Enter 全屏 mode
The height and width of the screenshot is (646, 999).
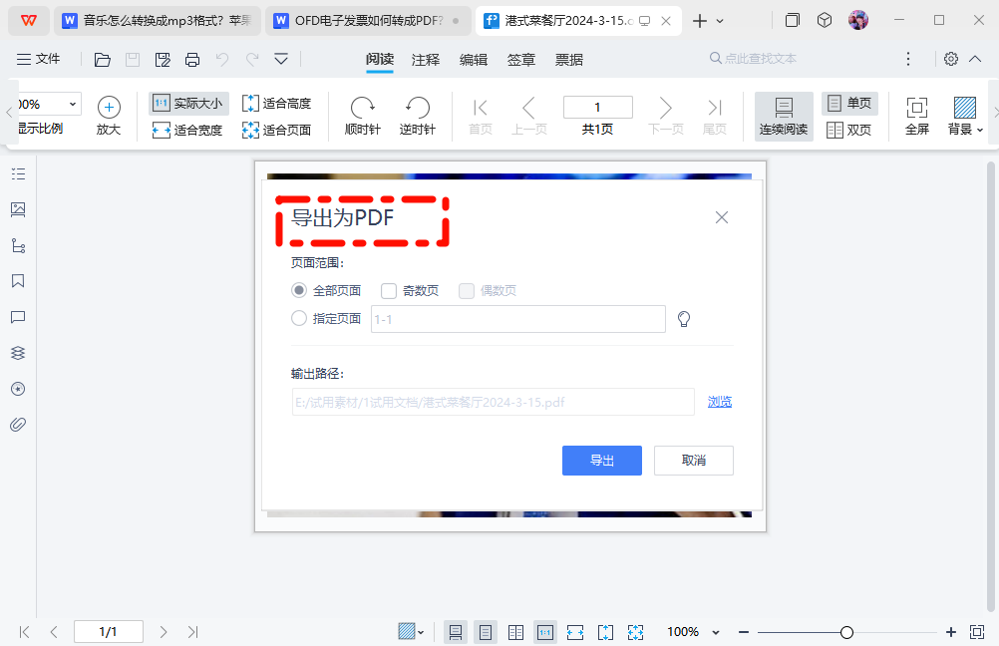coord(917,116)
